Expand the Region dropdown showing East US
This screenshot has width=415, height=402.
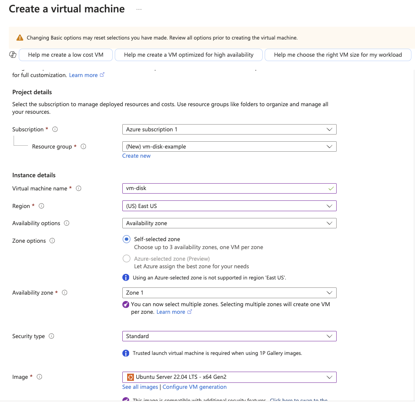[229, 206]
